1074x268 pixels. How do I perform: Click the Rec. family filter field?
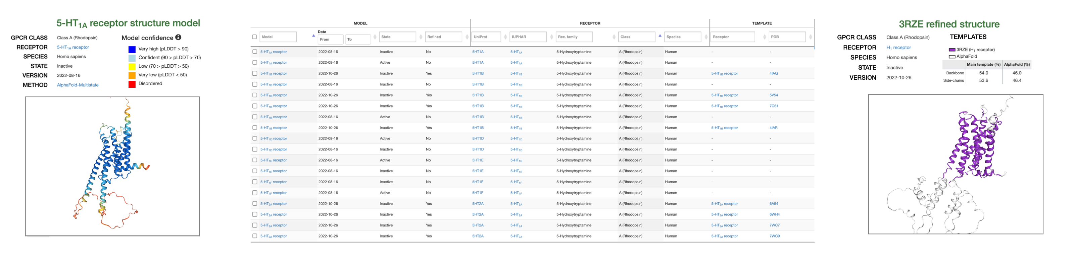click(574, 37)
